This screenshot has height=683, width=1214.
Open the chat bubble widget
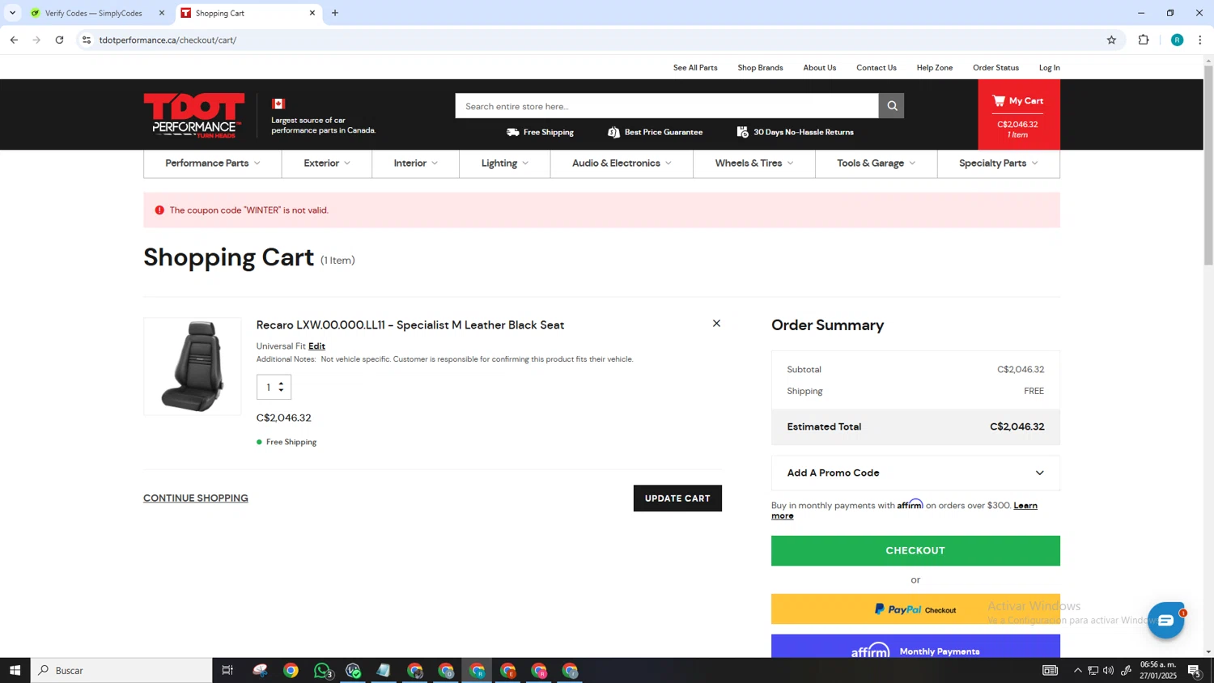pos(1165,621)
